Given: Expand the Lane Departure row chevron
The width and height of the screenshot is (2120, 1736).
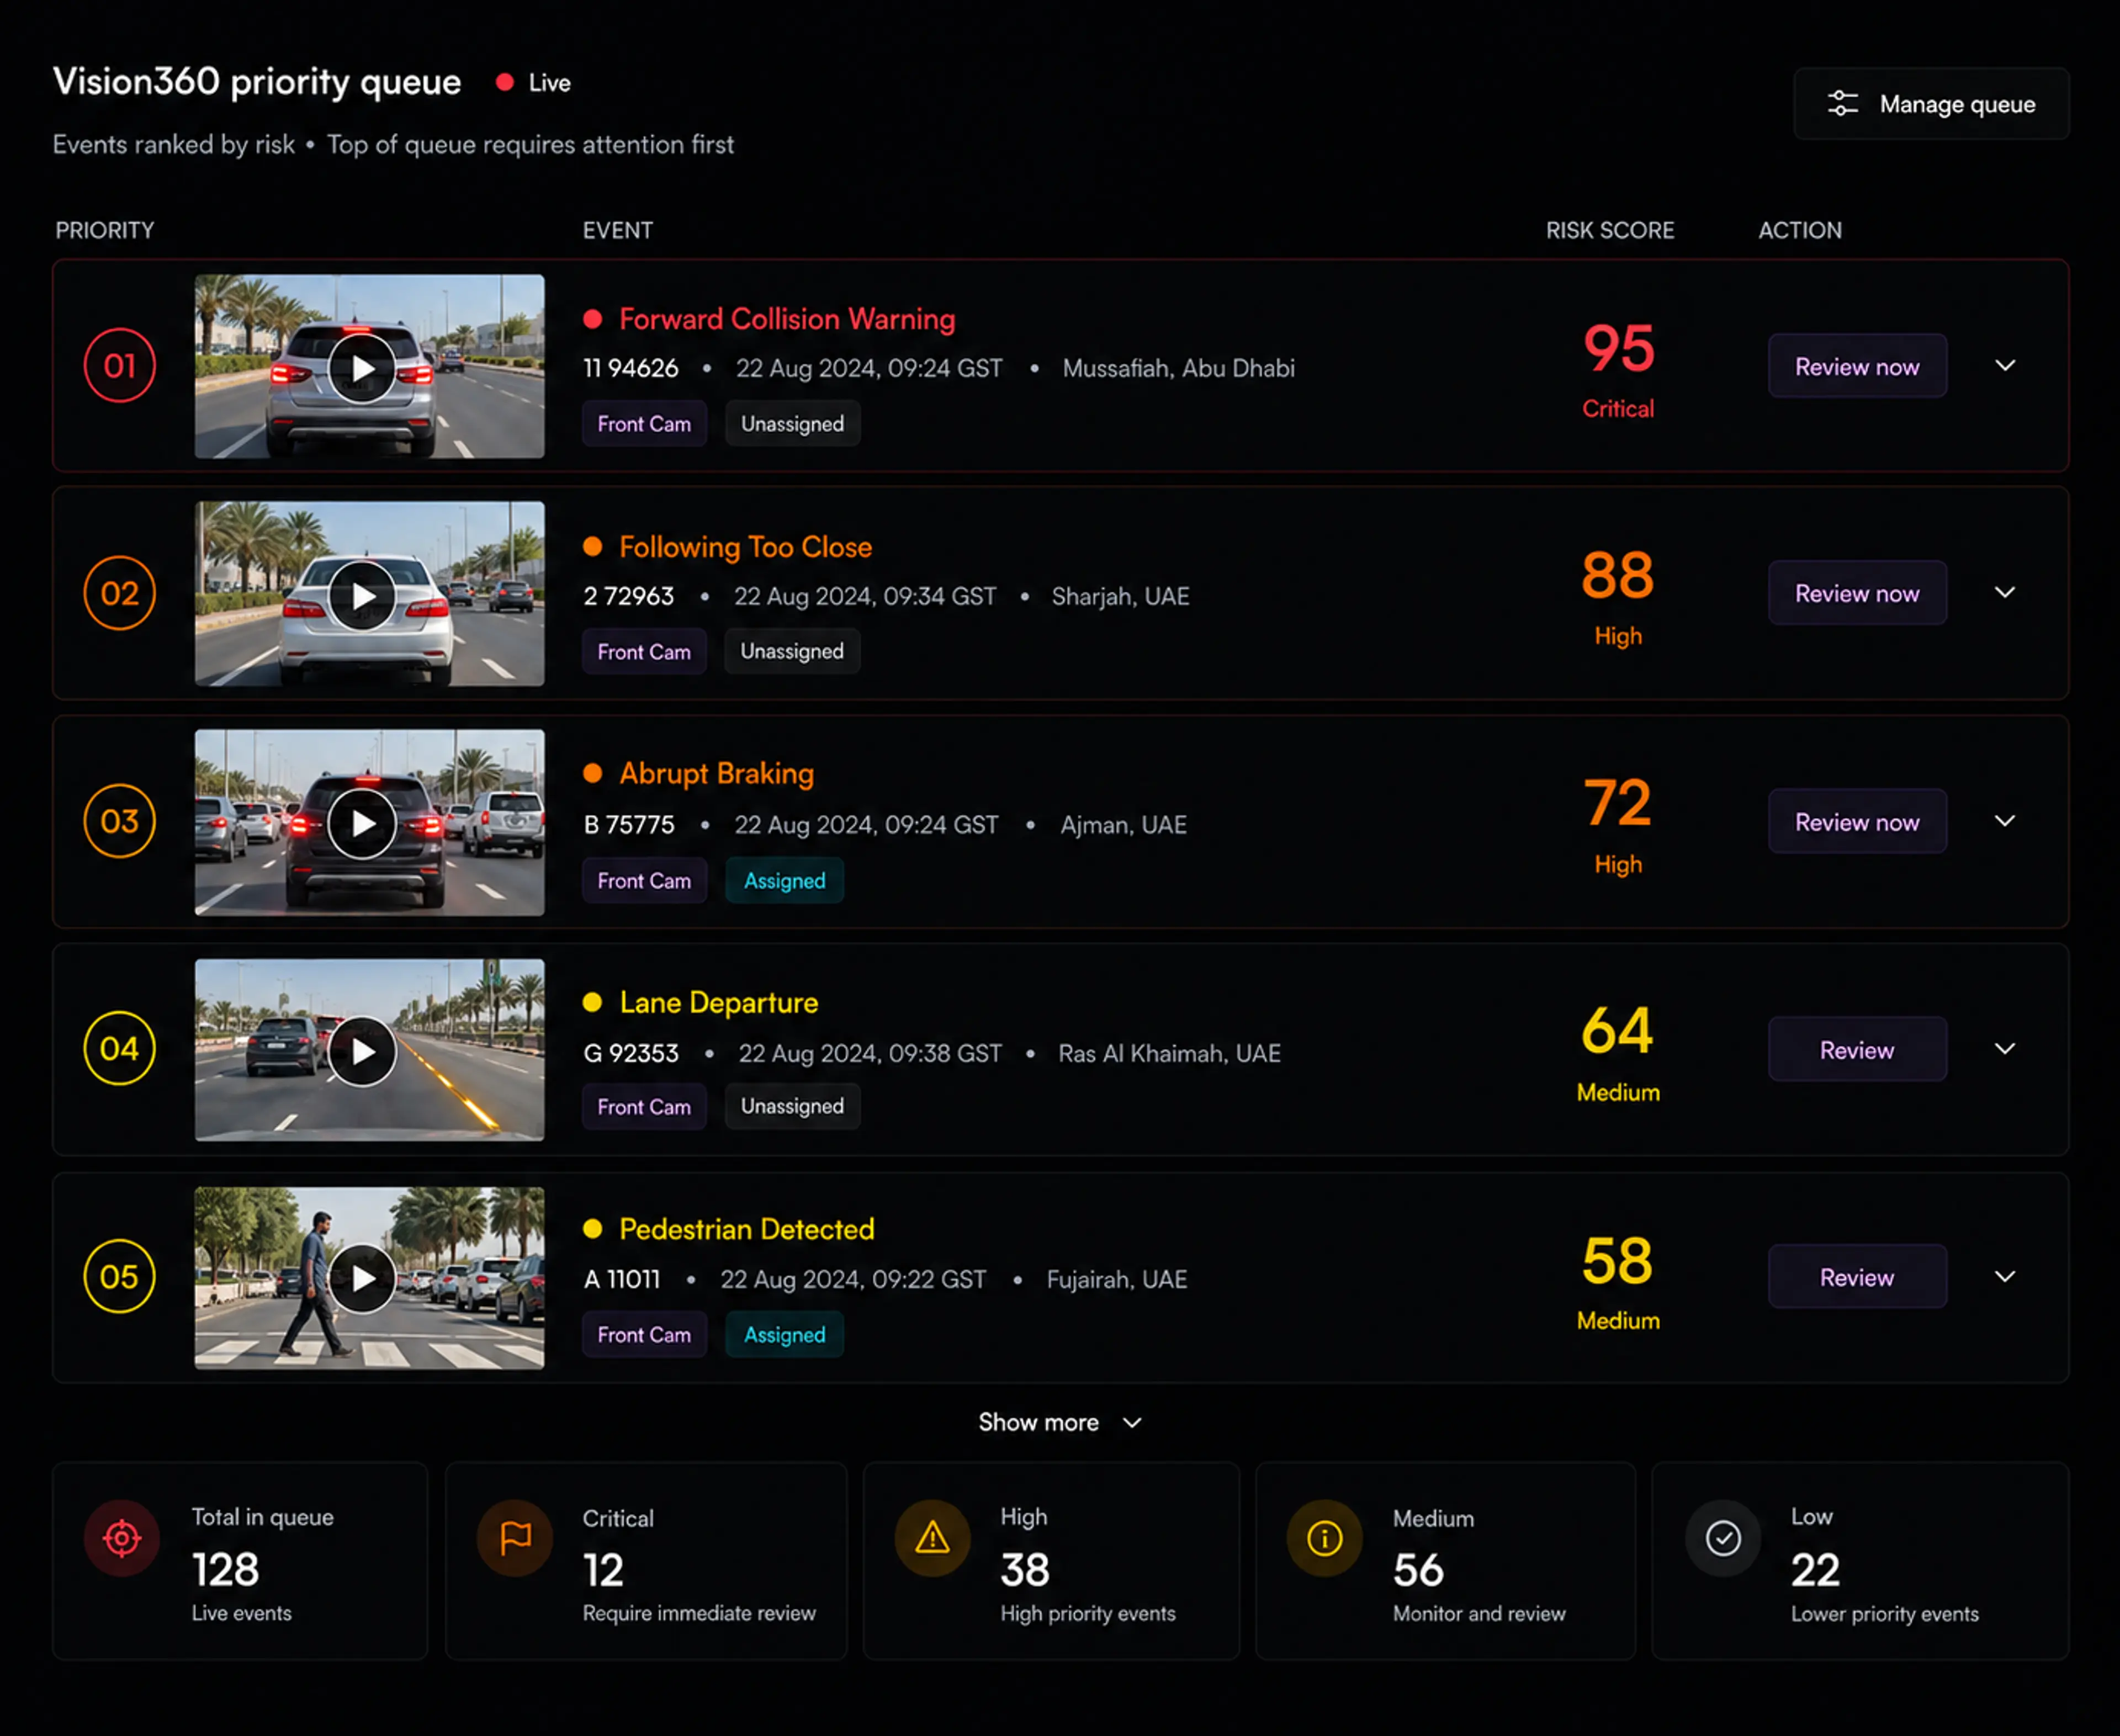Looking at the screenshot, I should pos(2005,1048).
